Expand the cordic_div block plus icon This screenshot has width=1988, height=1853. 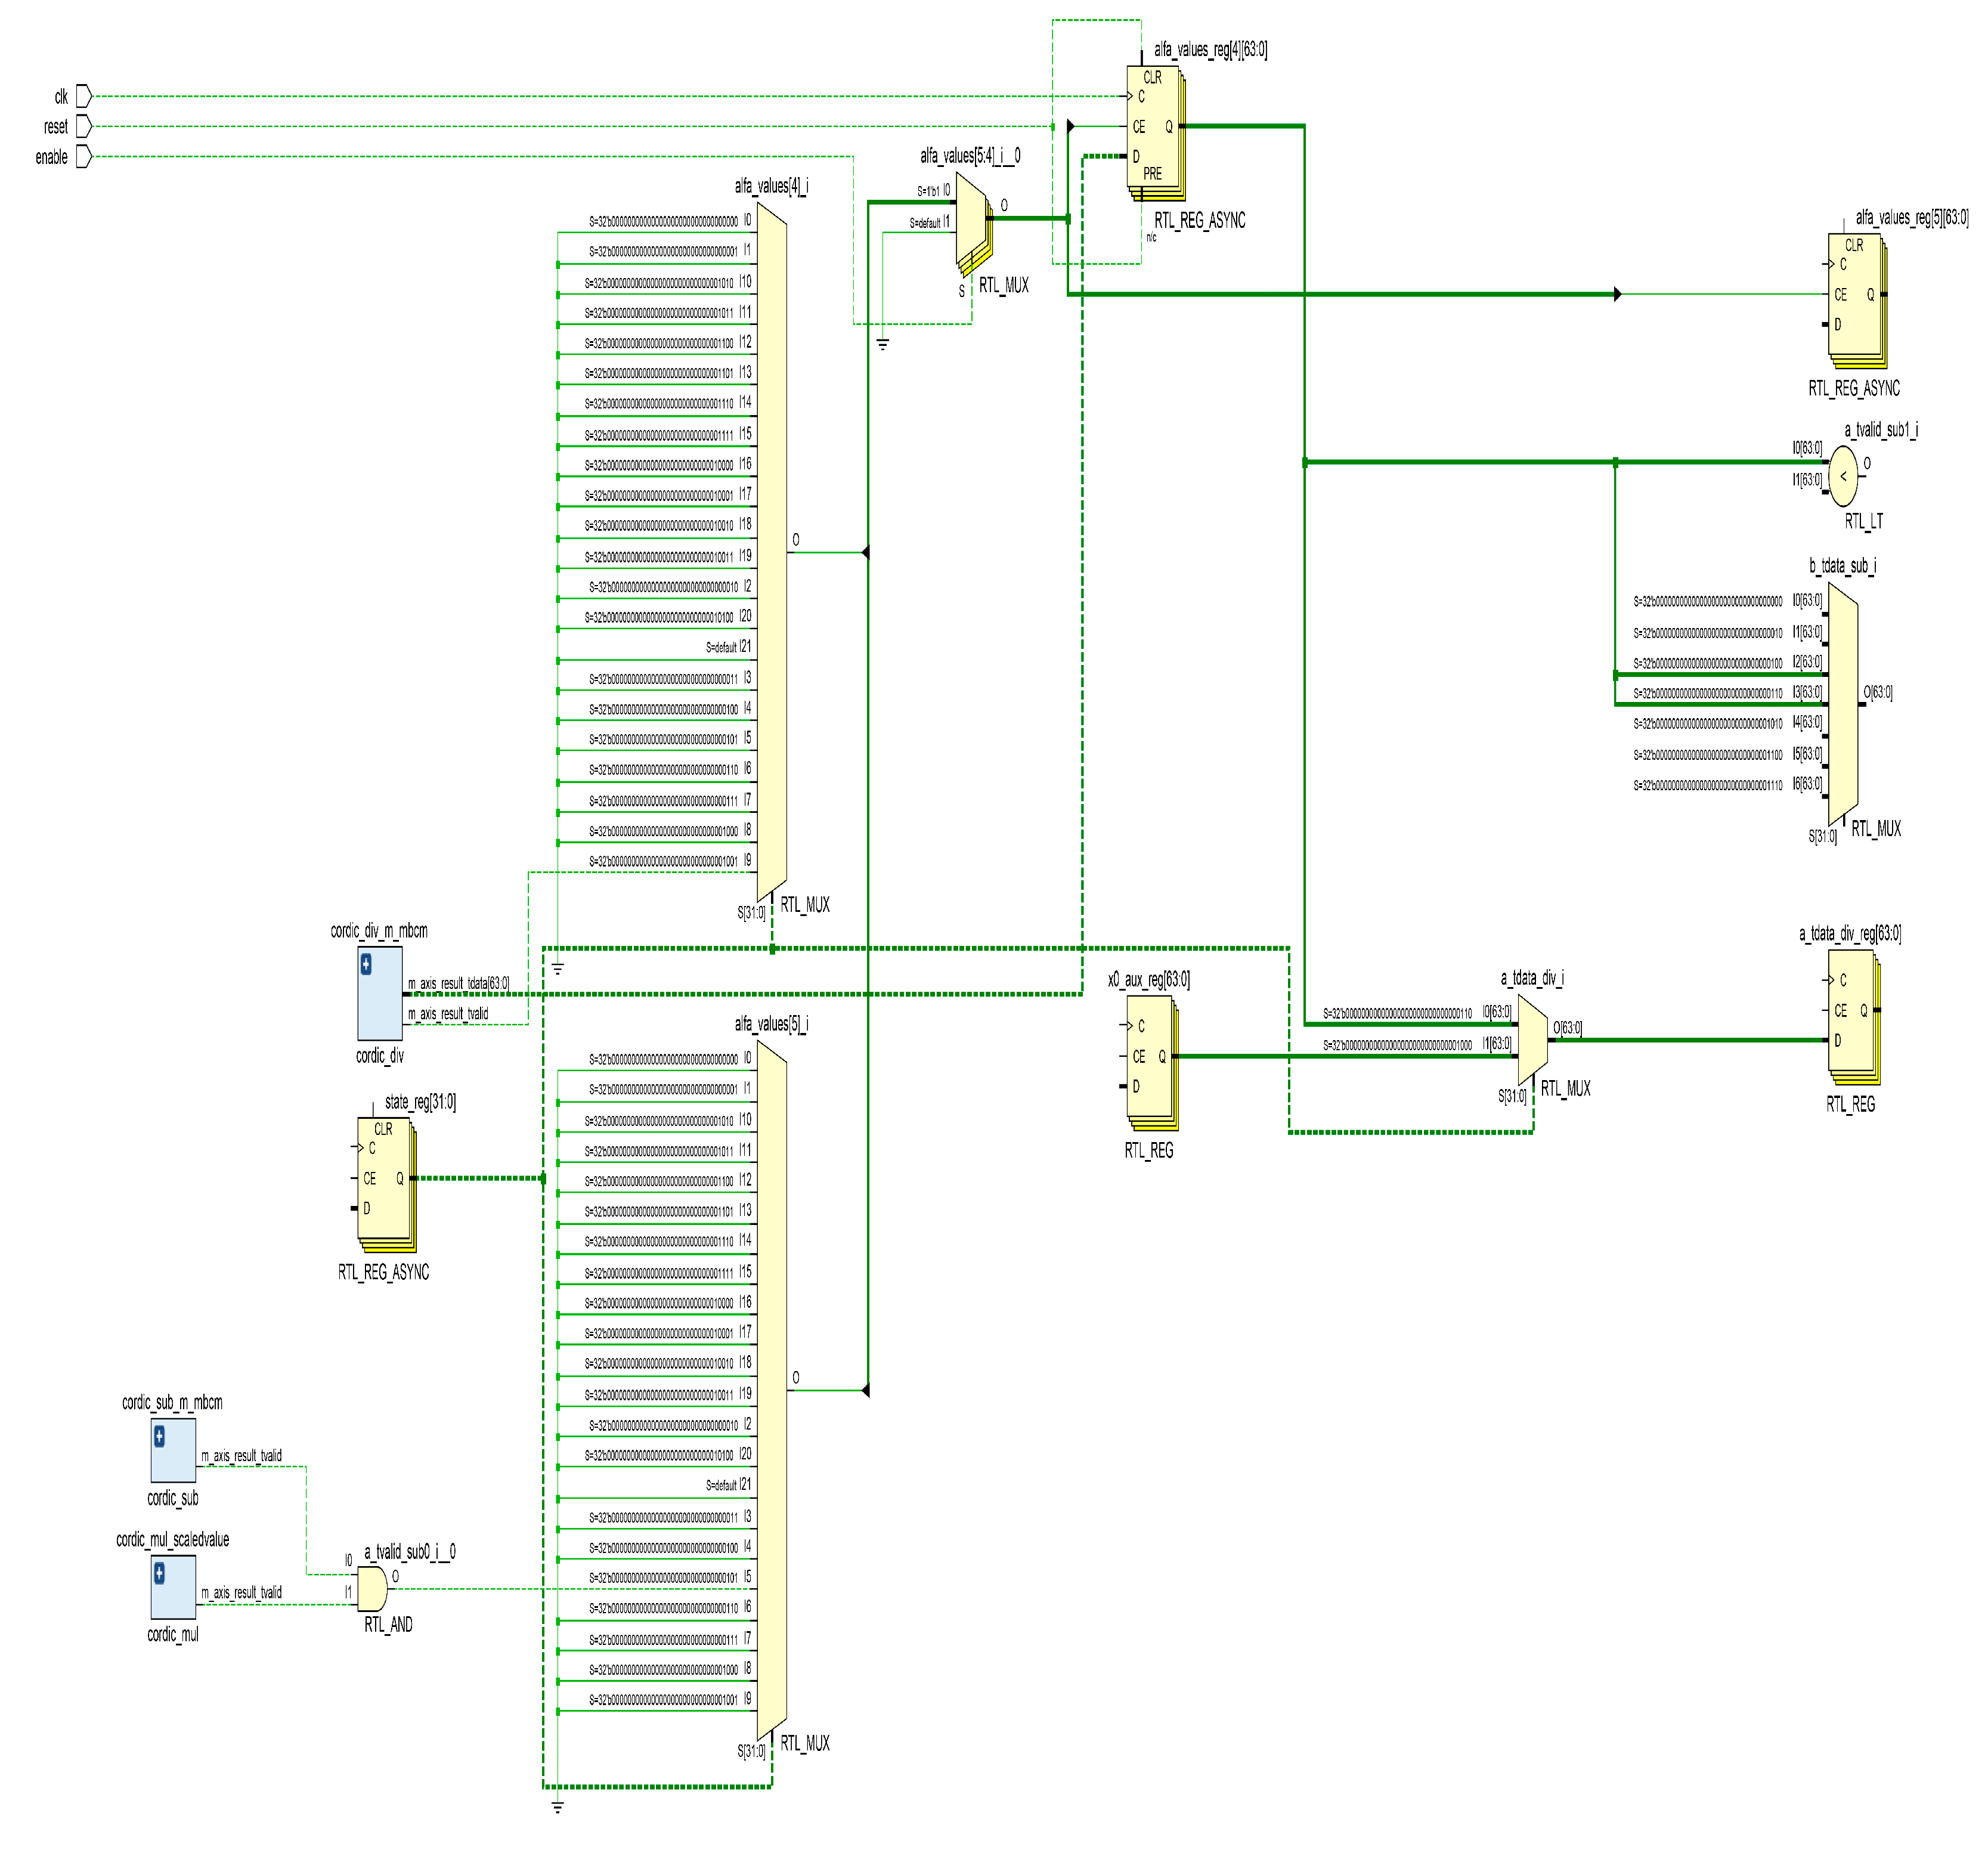366,964
